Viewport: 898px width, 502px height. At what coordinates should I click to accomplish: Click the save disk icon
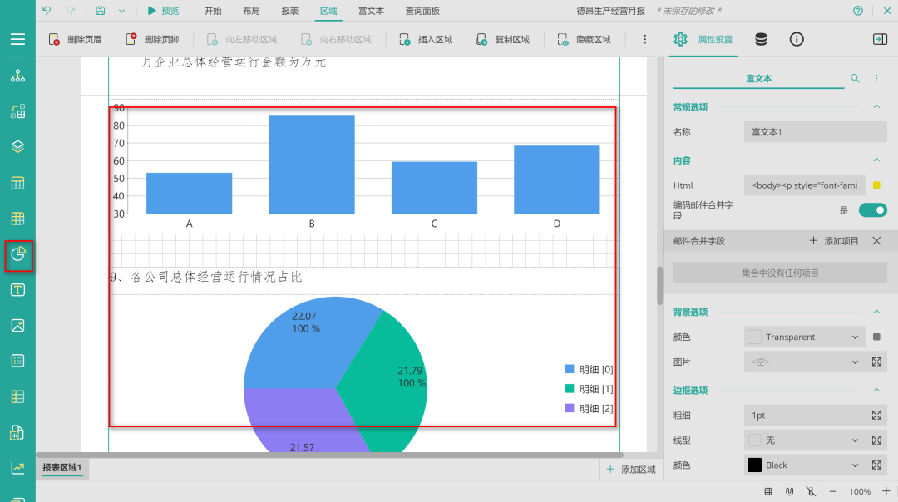point(100,11)
